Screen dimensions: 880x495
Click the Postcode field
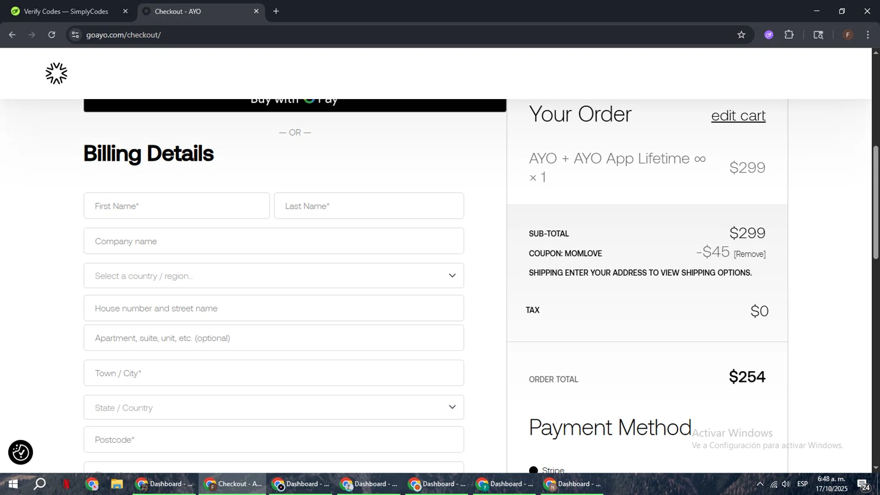coord(274,439)
